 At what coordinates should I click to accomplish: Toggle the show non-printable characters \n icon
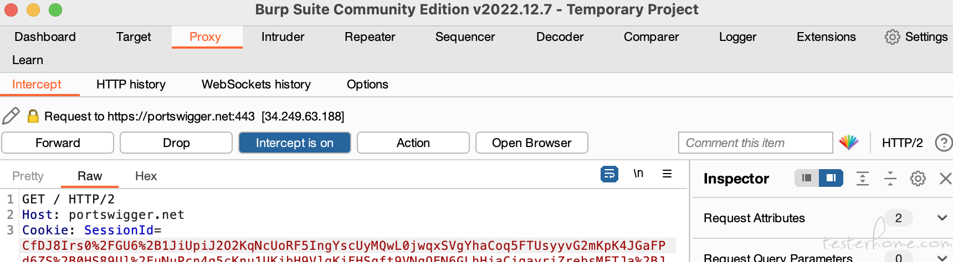pos(638,174)
